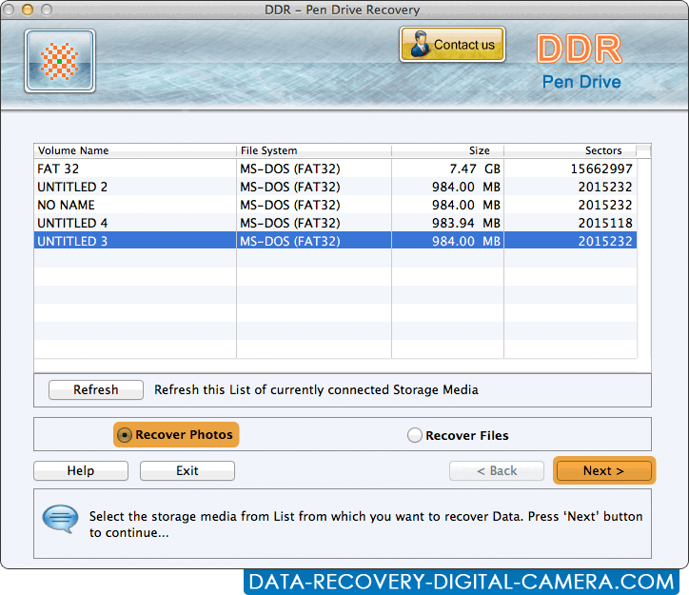The height and width of the screenshot is (595, 689).
Task: Open the Contact us button
Action: tap(453, 45)
